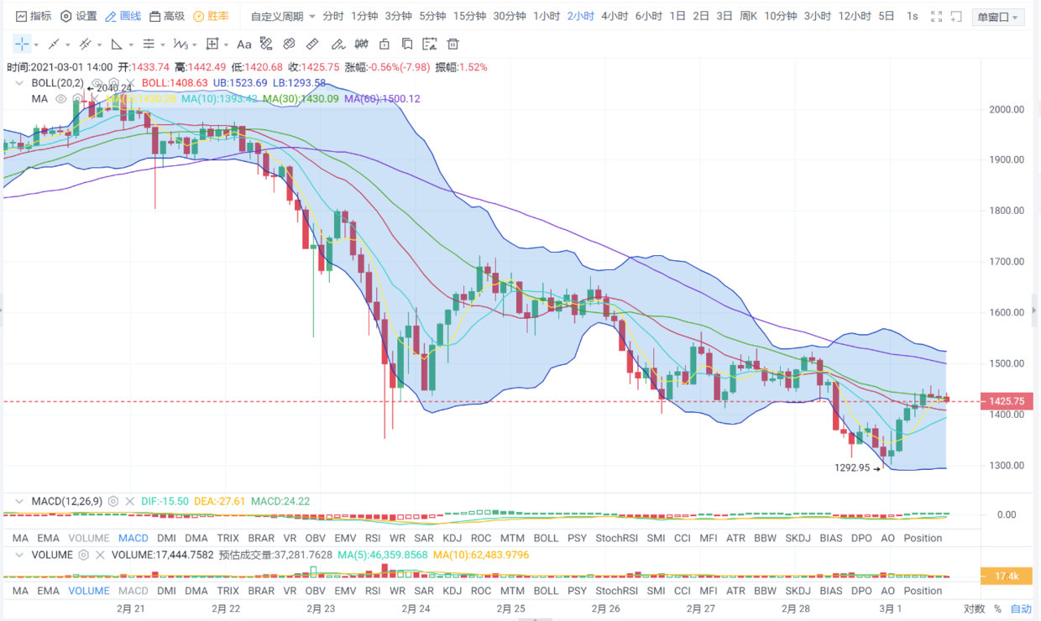This screenshot has width=1041, height=621.
Task: Click the trash icon to delete drawings
Action: pyautogui.click(x=452, y=44)
